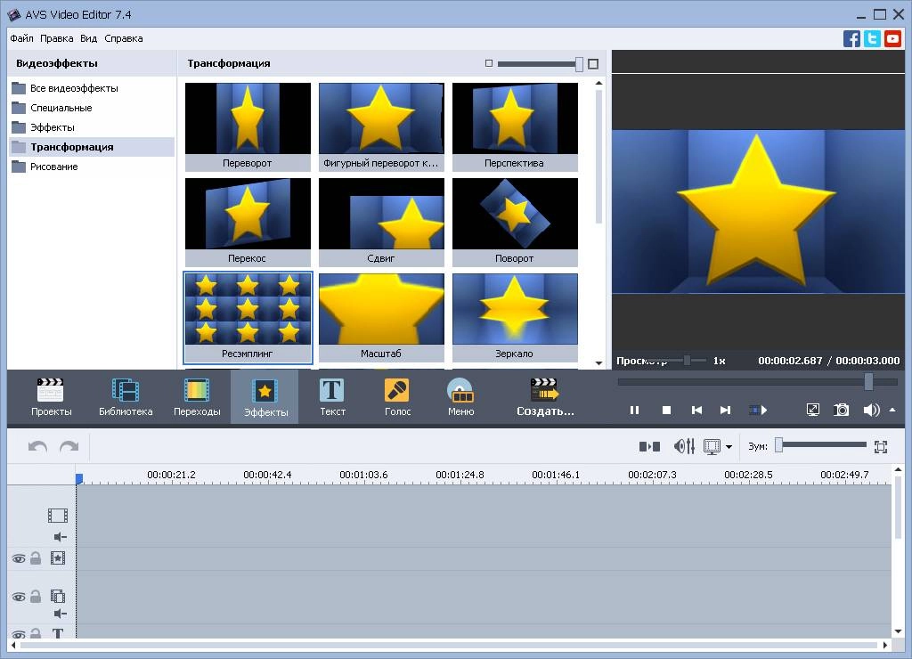Select the Ресэмплинг effect thumbnail
The image size is (912, 659).
248,317
